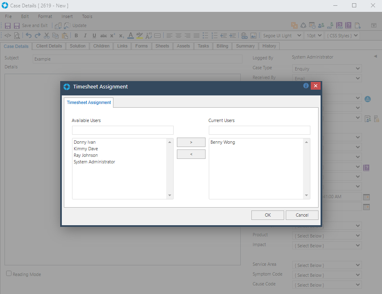Click the Bold formatting icon
This screenshot has width=382, height=294.
76,36
